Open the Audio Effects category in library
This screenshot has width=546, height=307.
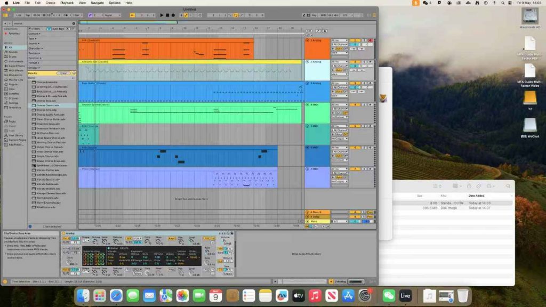click(x=16, y=66)
